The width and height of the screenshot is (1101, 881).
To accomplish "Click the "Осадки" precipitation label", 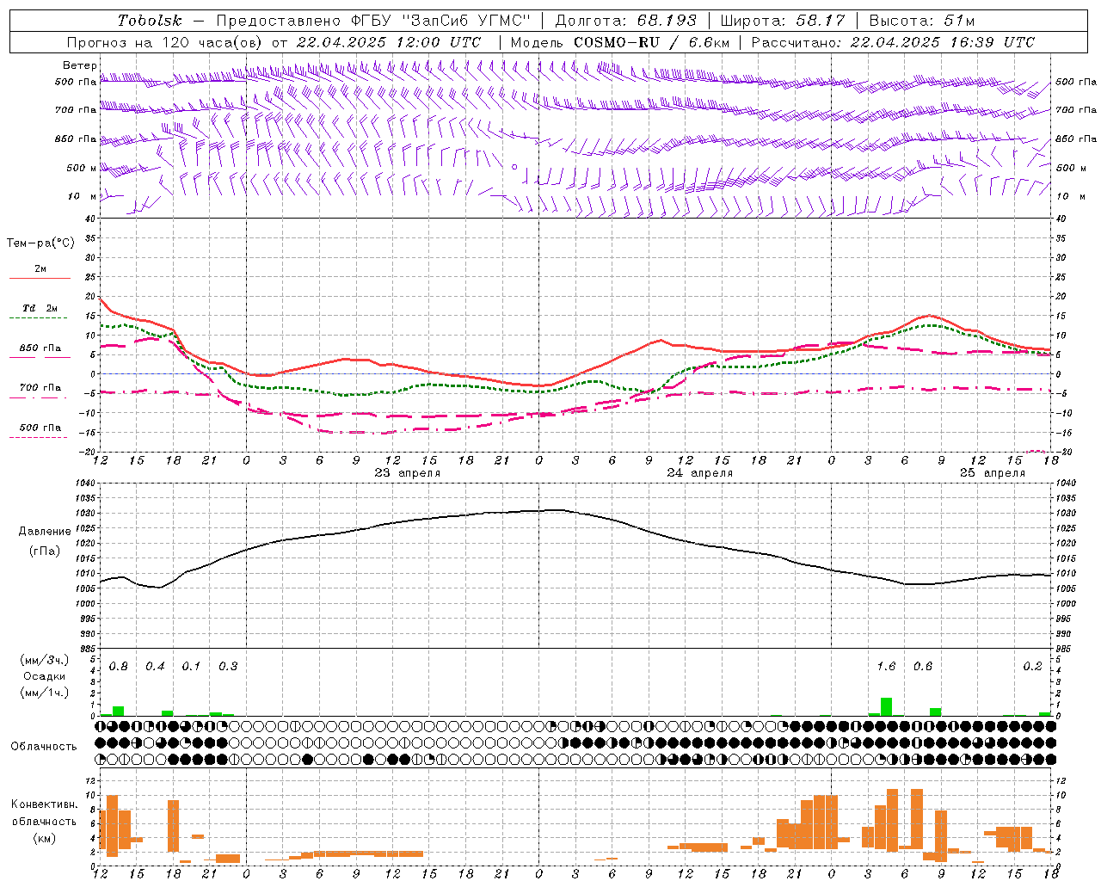I will click(x=44, y=676).
